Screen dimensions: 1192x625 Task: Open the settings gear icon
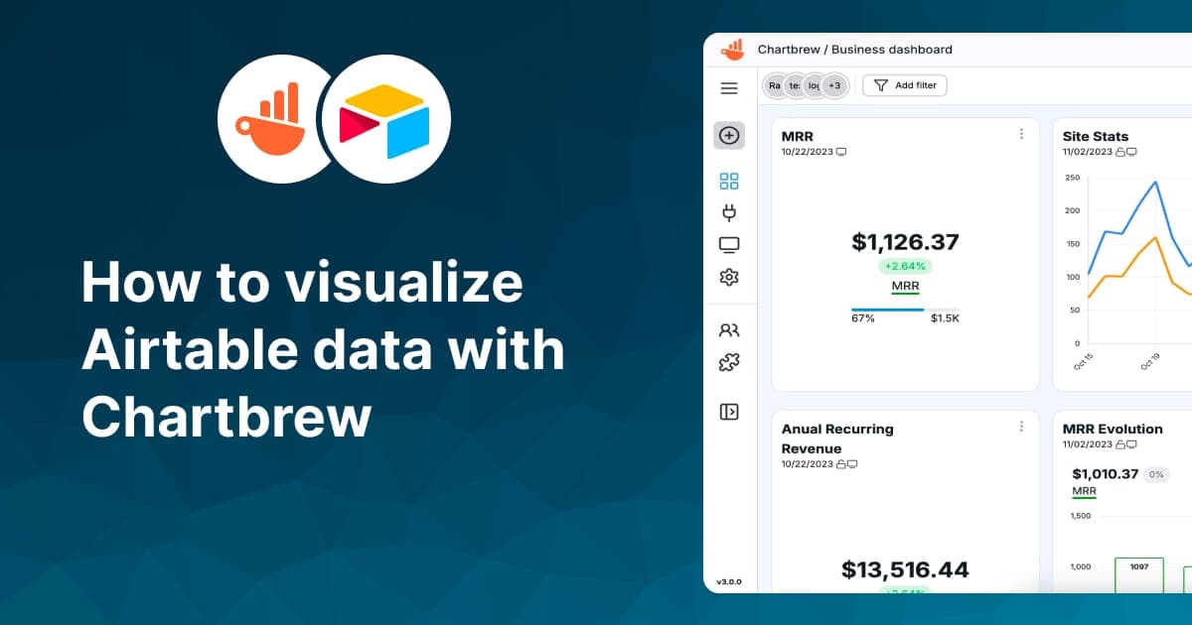729,277
